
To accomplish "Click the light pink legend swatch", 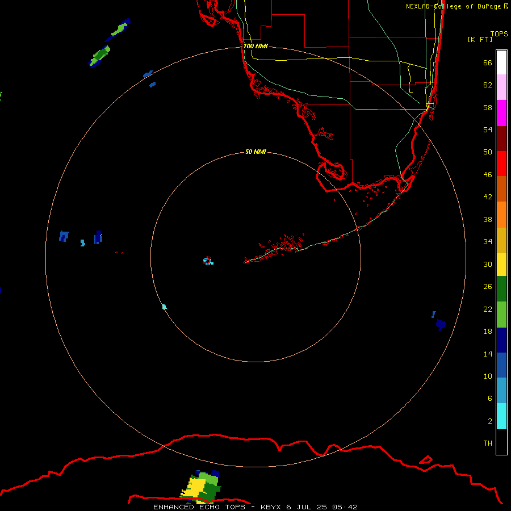I will coord(501,87).
